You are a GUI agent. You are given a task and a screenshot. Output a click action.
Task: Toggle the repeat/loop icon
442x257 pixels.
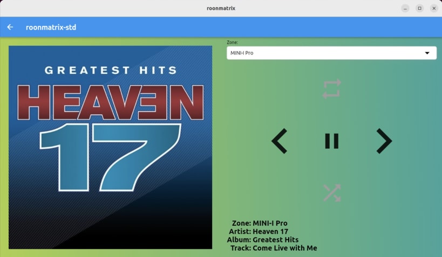tap(332, 89)
